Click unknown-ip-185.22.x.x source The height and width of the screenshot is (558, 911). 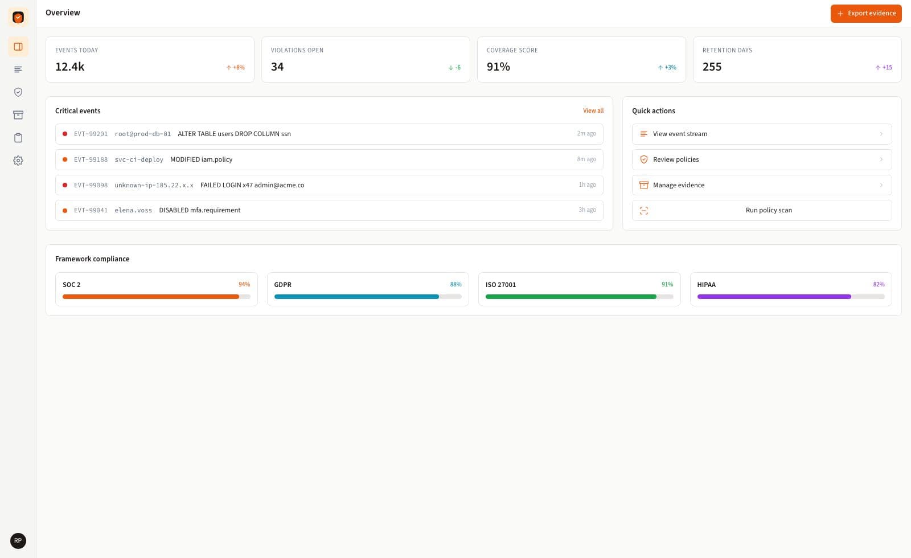(x=154, y=185)
